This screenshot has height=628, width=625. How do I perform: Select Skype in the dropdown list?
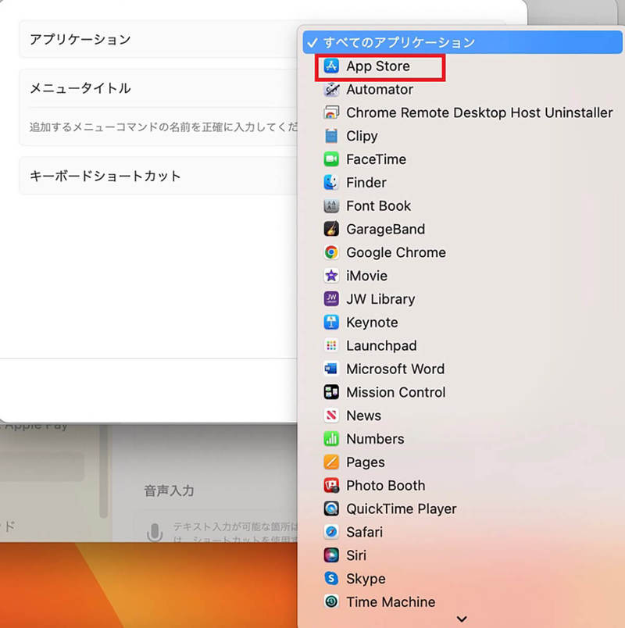point(462,578)
